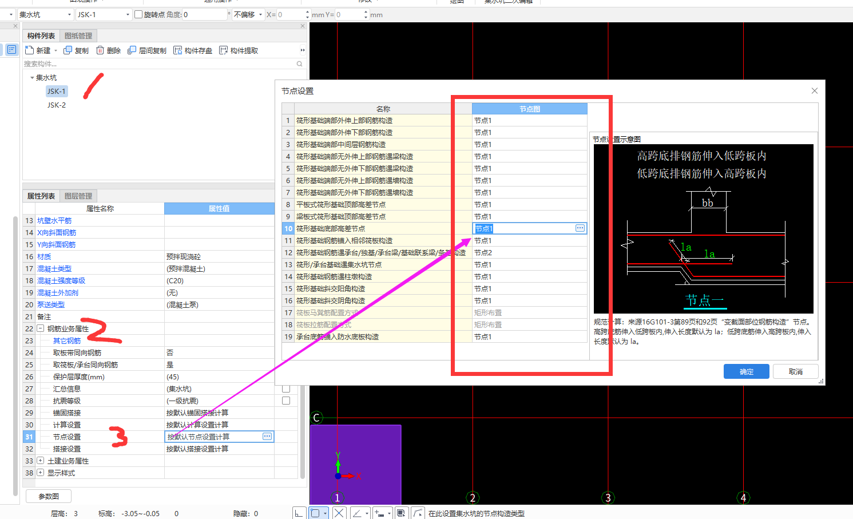Click the 层间复制 copy between floors icon

pyautogui.click(x=132, y=50)
